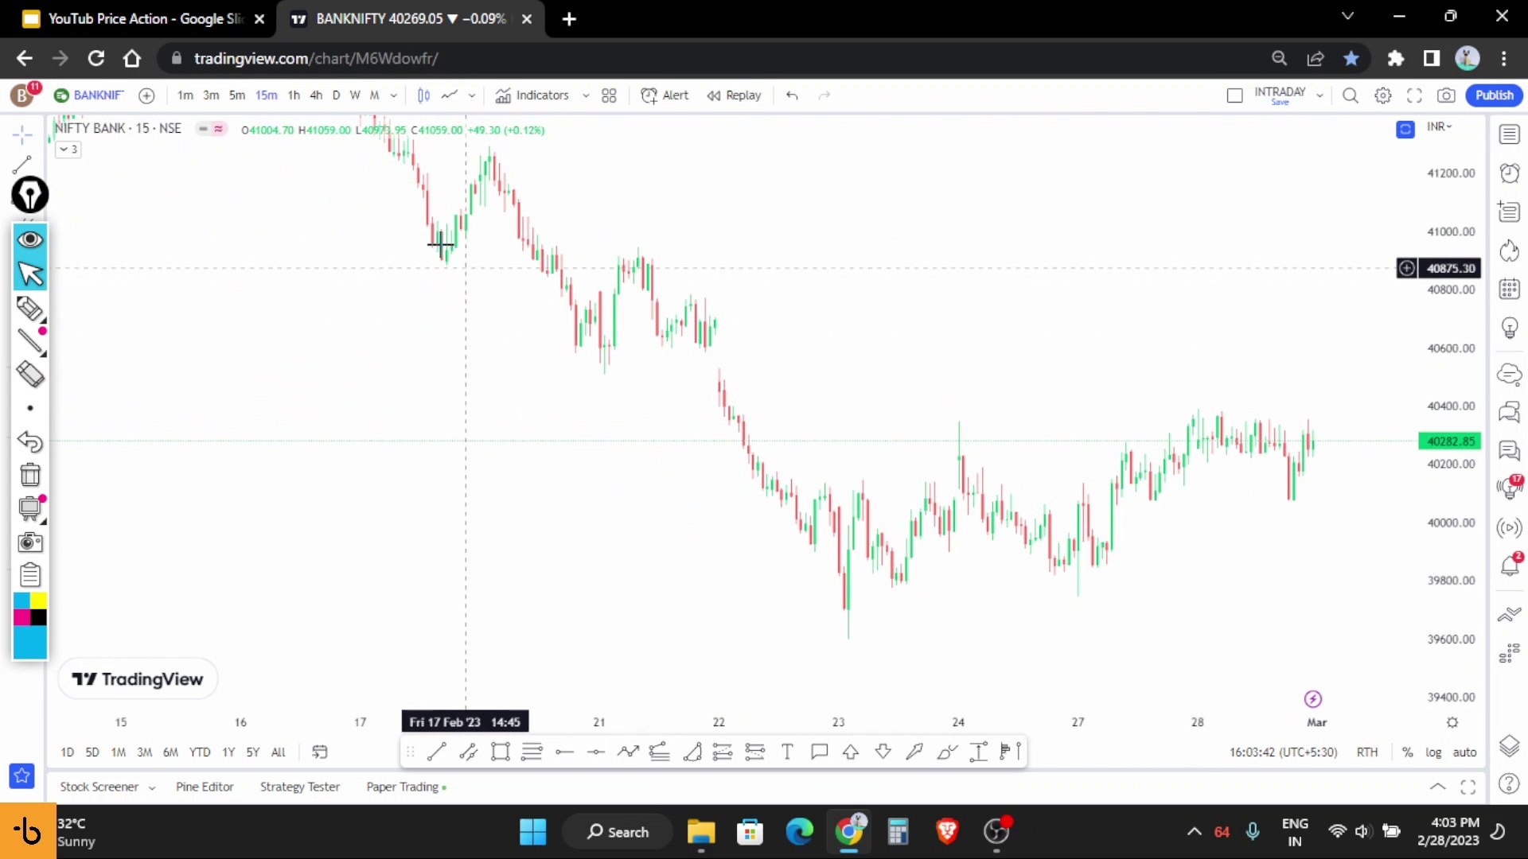The image size is (1528, 859).
Task: Open the notifications bell in right sidebar
Action: [1509, 566]
